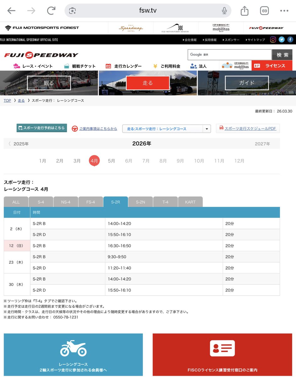296x377 pixels.
Task: Open the 2輪スポーツ走行 members blue banner
Action: (x=73, y=355)
